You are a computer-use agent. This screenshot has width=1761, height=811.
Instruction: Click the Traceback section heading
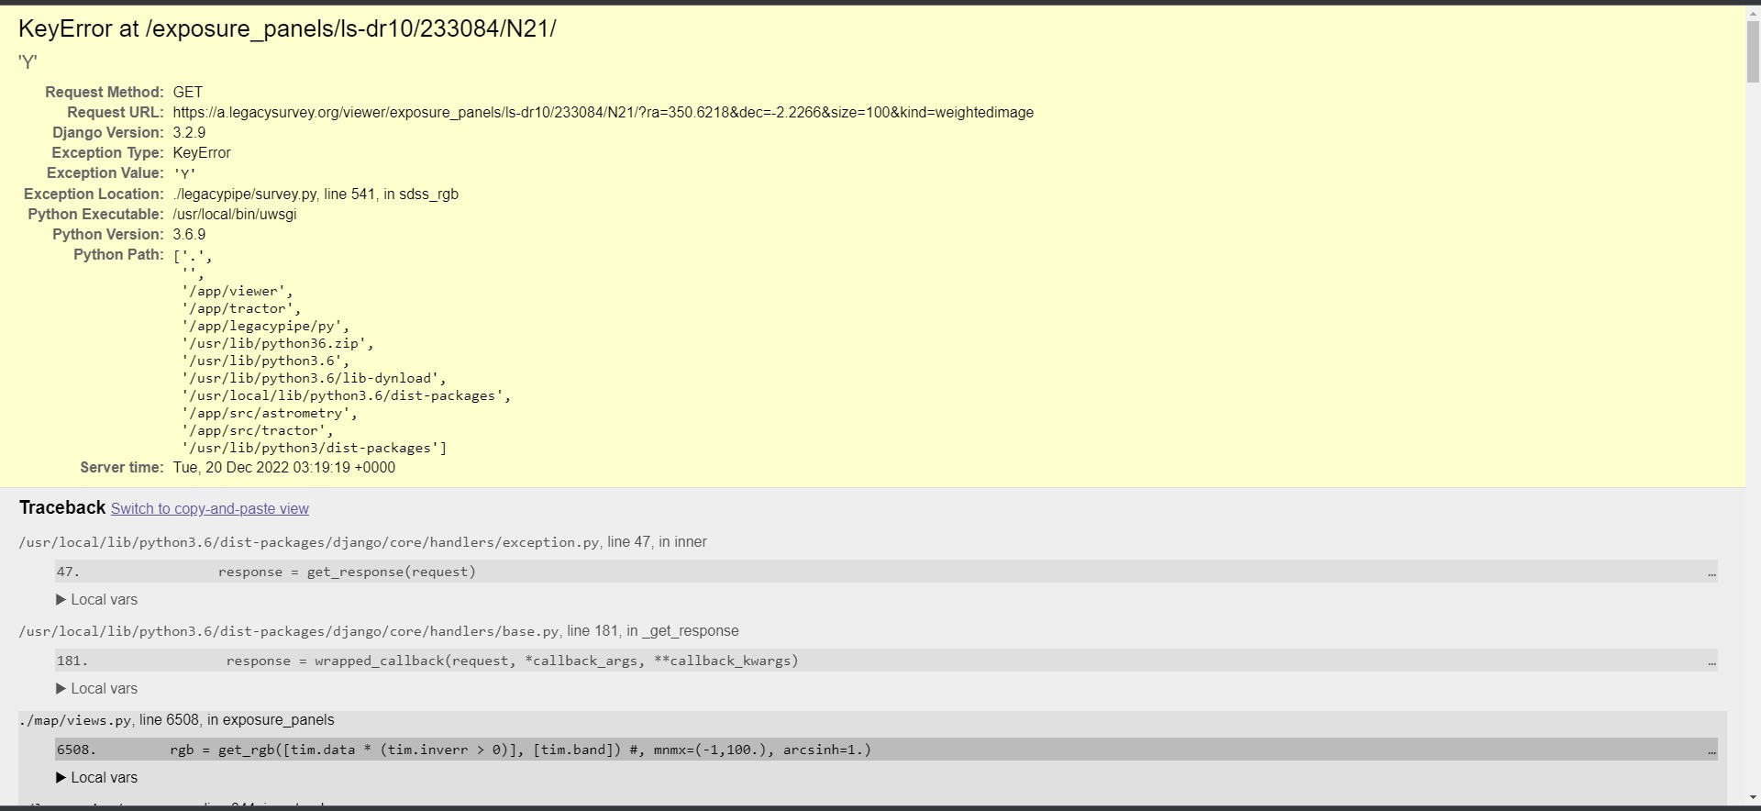[x=62, y=507]
